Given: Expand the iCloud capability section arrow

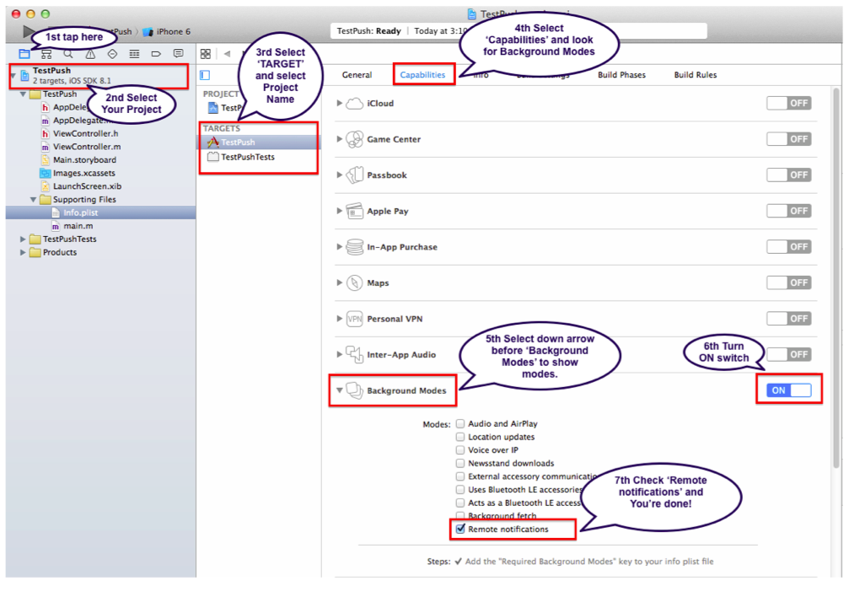Looking at the screenshot, I should [340, 103].
